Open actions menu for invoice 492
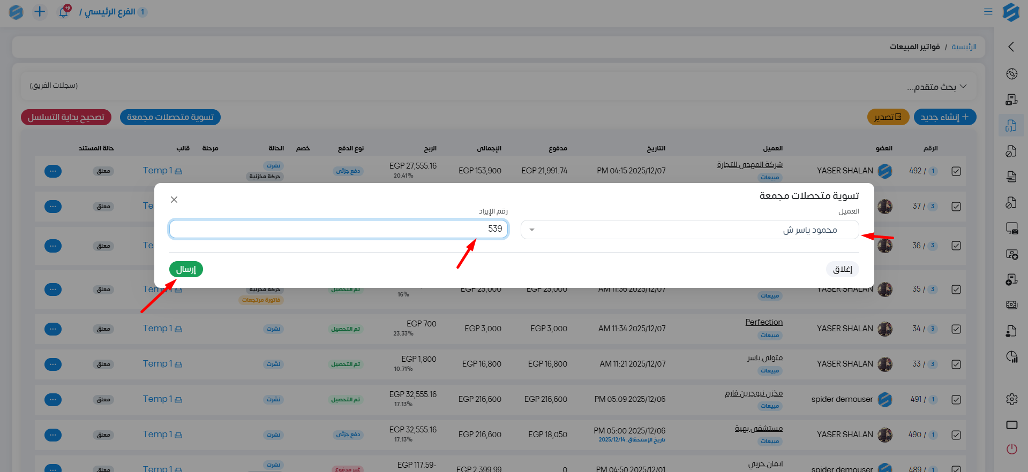The width and height of the screenshot is (1028, 472). coord(52,171)
